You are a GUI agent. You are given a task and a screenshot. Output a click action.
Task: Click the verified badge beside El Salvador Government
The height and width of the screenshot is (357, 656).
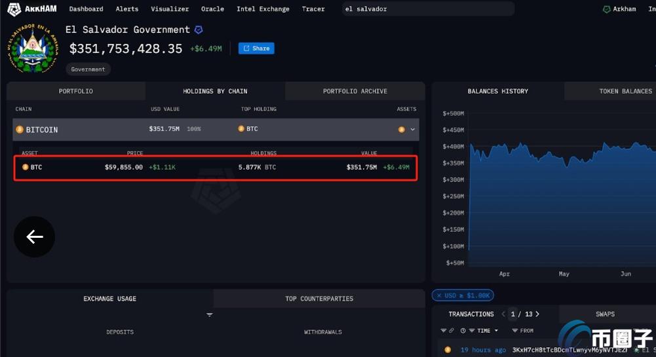[199, 29]
